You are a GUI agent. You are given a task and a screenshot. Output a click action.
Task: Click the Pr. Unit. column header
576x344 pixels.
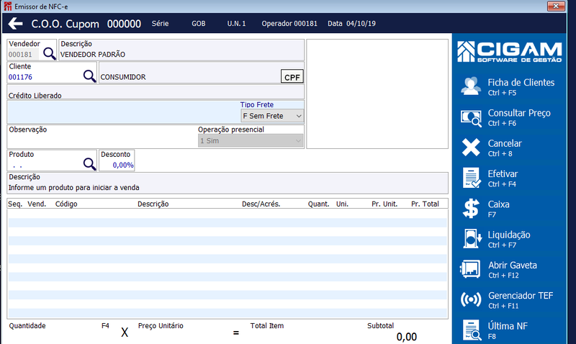tap(384, 204)
